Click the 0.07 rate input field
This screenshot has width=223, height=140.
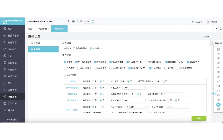click(134, 88)
